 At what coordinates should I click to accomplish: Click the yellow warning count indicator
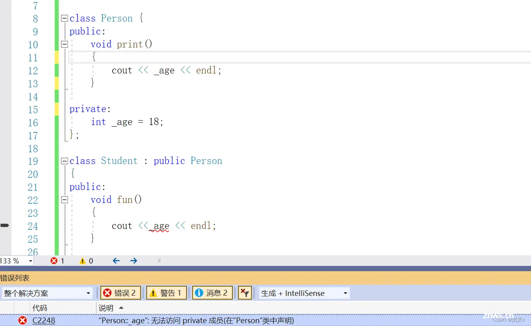[86, 261]
